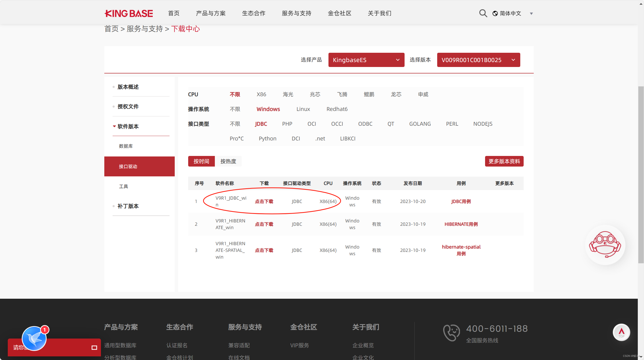Viewport: 644px width, 360px height.
Task: Switch to 按热度 sorting tab
Action: click(228, 161)
